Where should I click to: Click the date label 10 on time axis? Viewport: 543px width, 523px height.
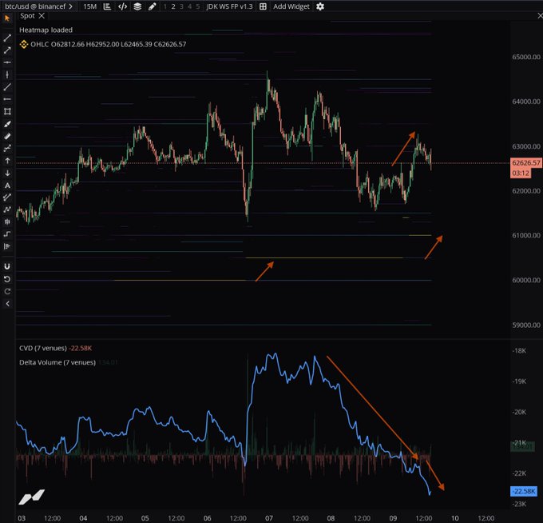454,518
